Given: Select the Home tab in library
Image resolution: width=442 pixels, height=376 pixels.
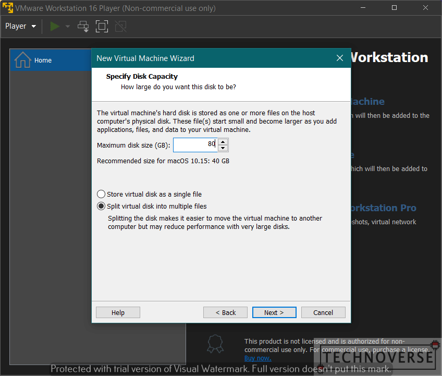Looking at the screenshot, I should [x=51, y=60].
